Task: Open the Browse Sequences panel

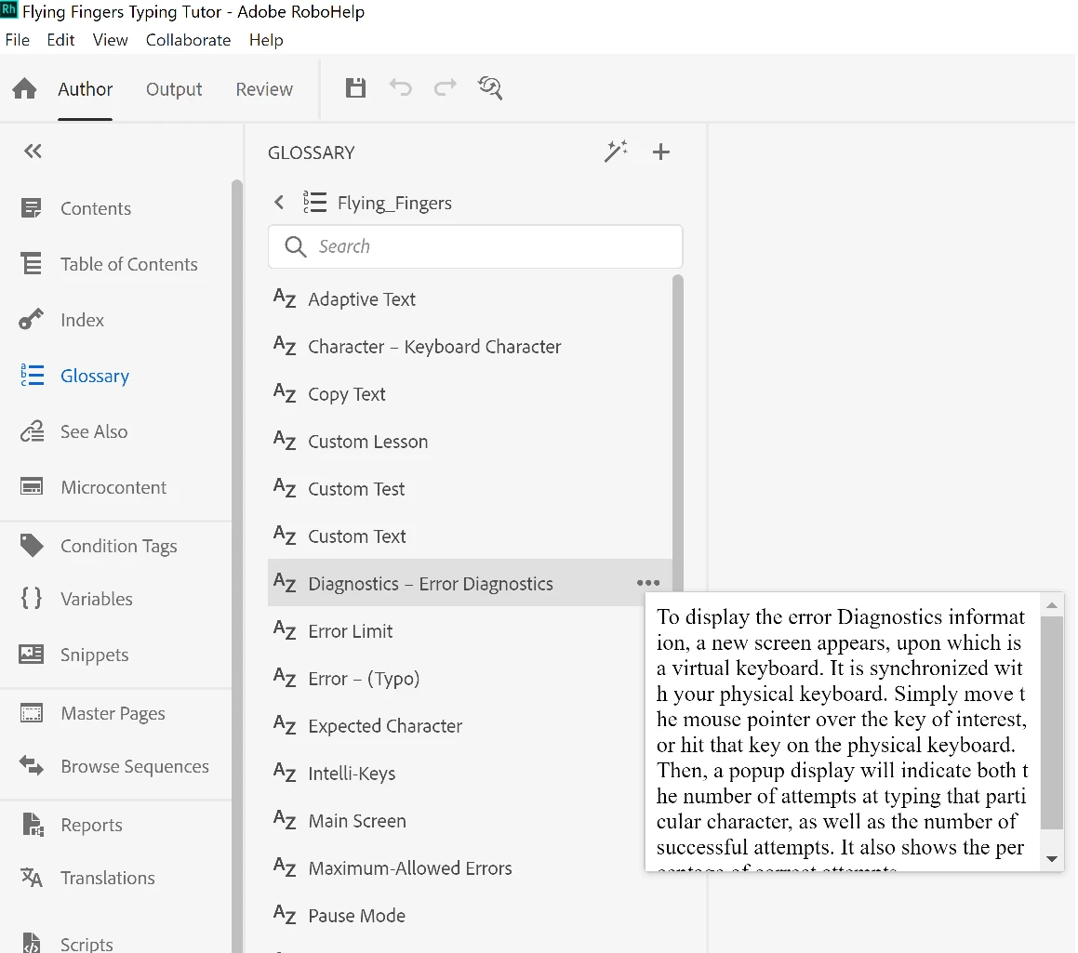Action: click(115, 766)
